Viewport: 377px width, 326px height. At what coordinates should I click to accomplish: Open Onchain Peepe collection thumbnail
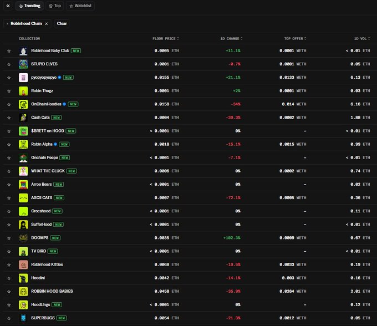point(23,158)
